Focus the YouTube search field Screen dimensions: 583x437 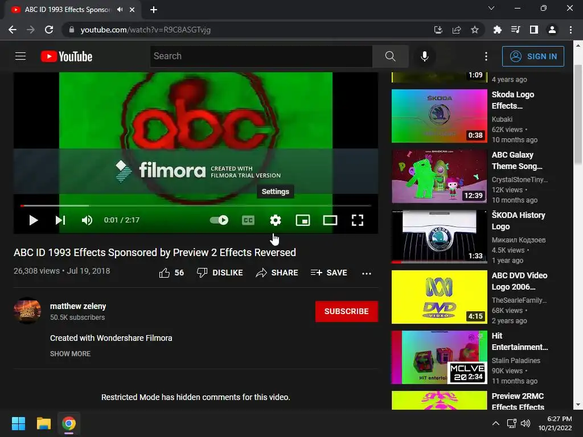pos(261,56)
